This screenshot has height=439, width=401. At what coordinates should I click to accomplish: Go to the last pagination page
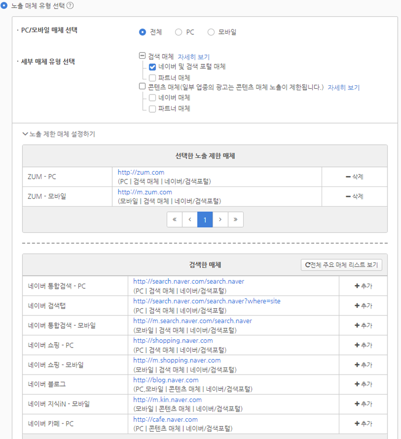236,219
